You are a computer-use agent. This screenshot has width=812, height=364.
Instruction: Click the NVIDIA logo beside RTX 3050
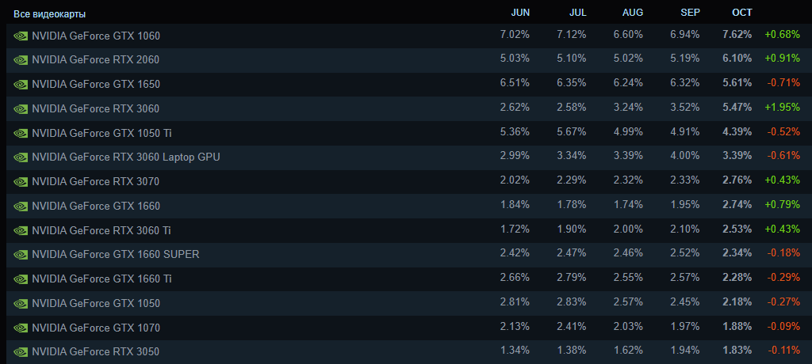[21, 351]
